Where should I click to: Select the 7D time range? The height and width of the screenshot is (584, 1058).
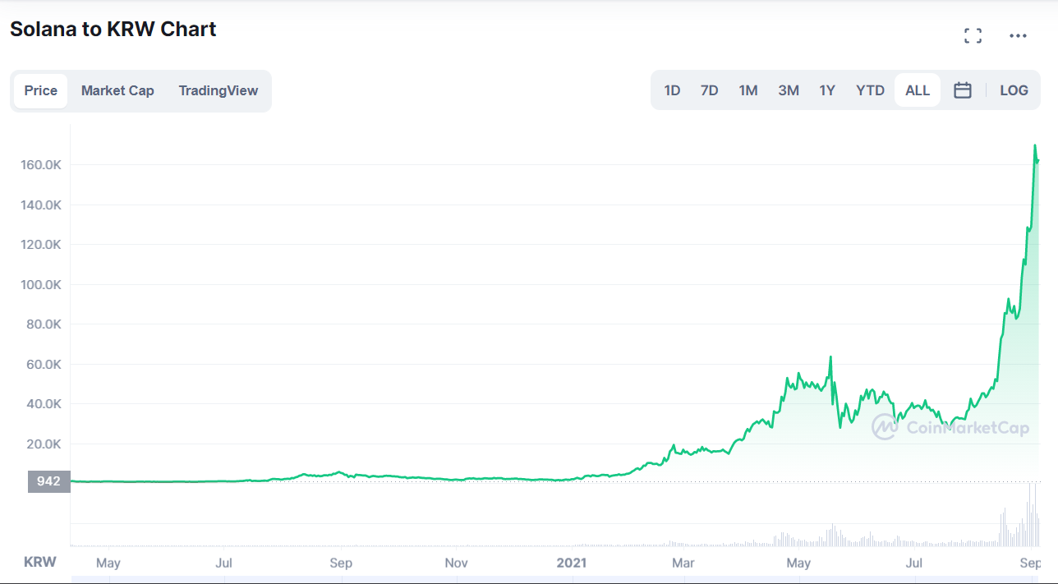click(710, 90)
